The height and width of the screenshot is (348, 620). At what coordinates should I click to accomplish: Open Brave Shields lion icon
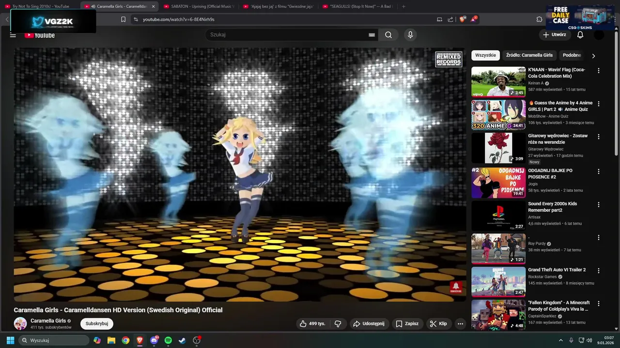(x=463, y=19)
